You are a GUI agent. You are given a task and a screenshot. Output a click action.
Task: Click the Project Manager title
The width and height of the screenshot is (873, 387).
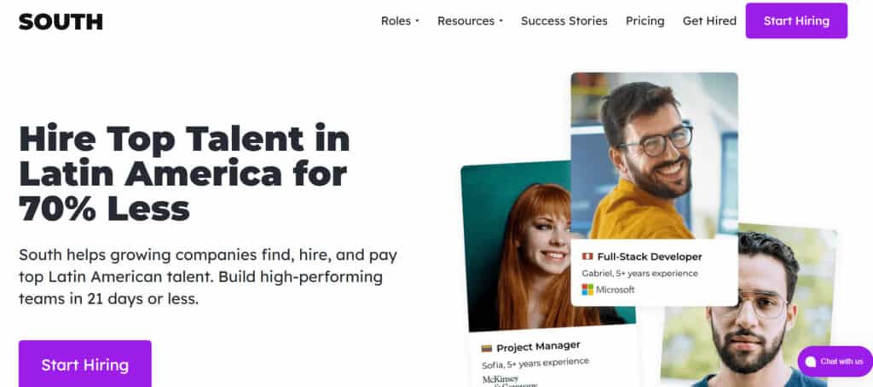pos(538,346)
